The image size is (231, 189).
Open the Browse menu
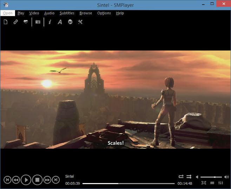86,13
